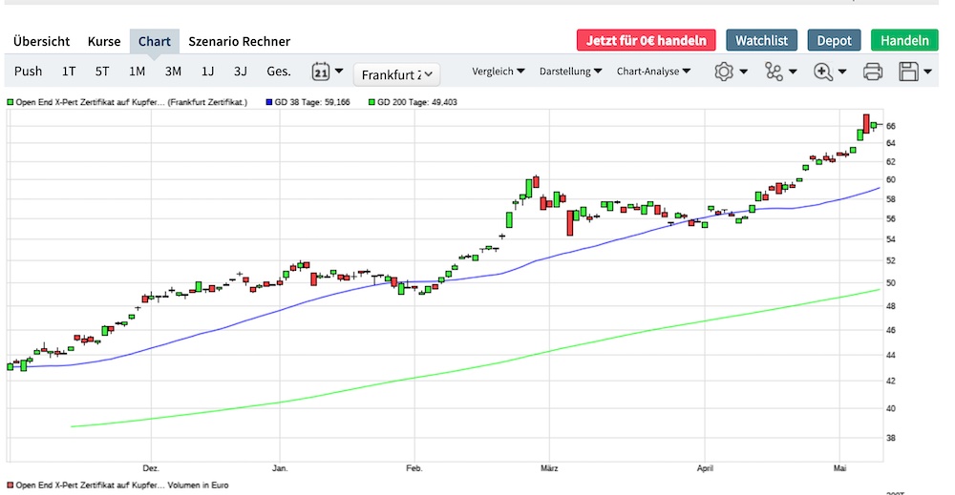
Task: Click Jetzt für 0€ handeln button
Action: (x=647, y=40)
